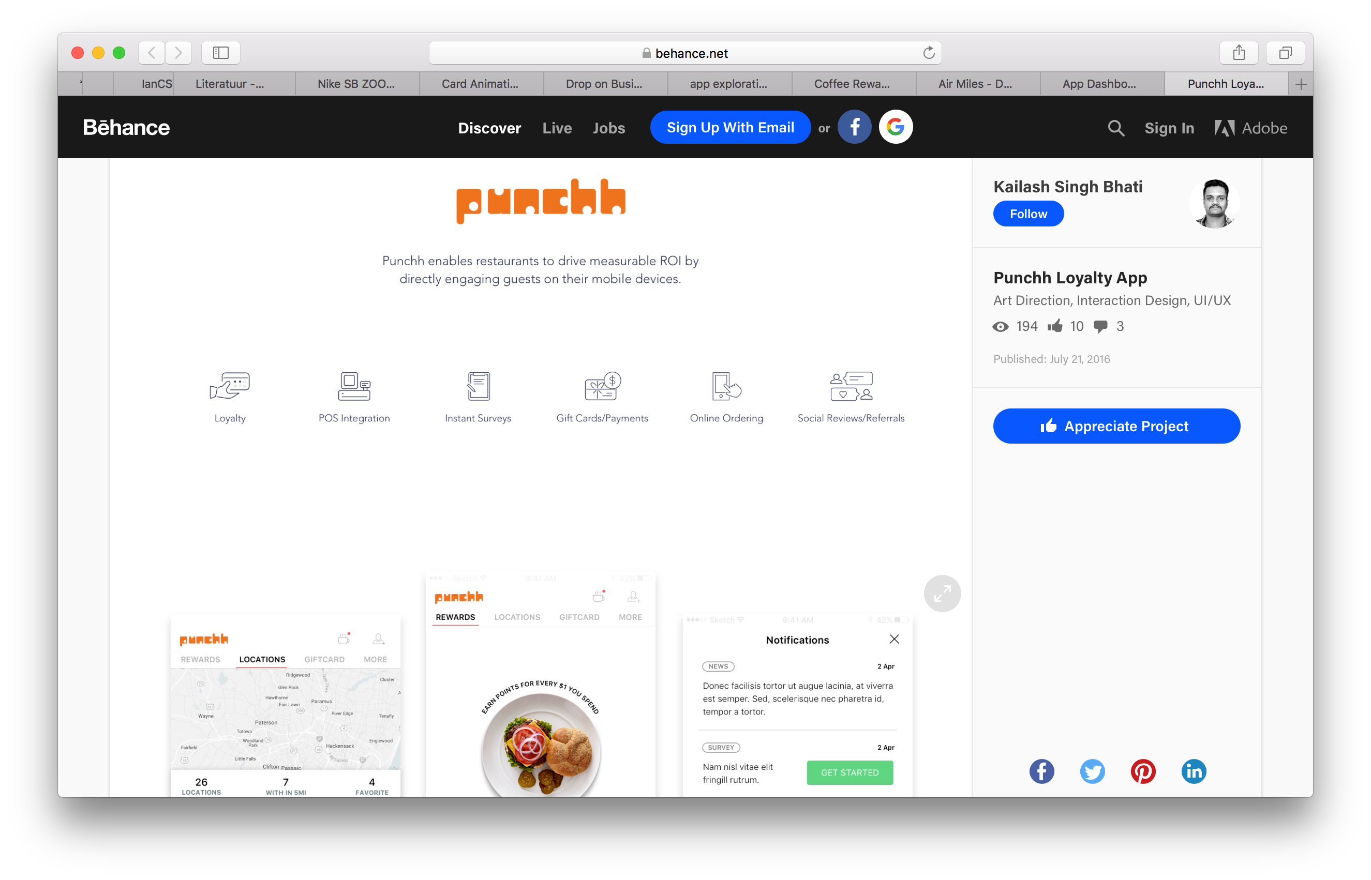The width and height of the screenshot is (1371, 880).
Task: Click the Twitter share icon
Action: tap(1091, 770)
